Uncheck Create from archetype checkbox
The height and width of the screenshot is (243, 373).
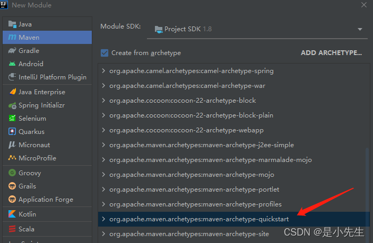click(105, 53)
